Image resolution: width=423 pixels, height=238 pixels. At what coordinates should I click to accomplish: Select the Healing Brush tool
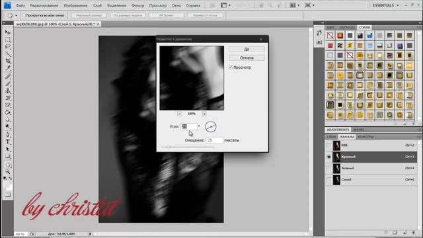(x=8, y=77)
